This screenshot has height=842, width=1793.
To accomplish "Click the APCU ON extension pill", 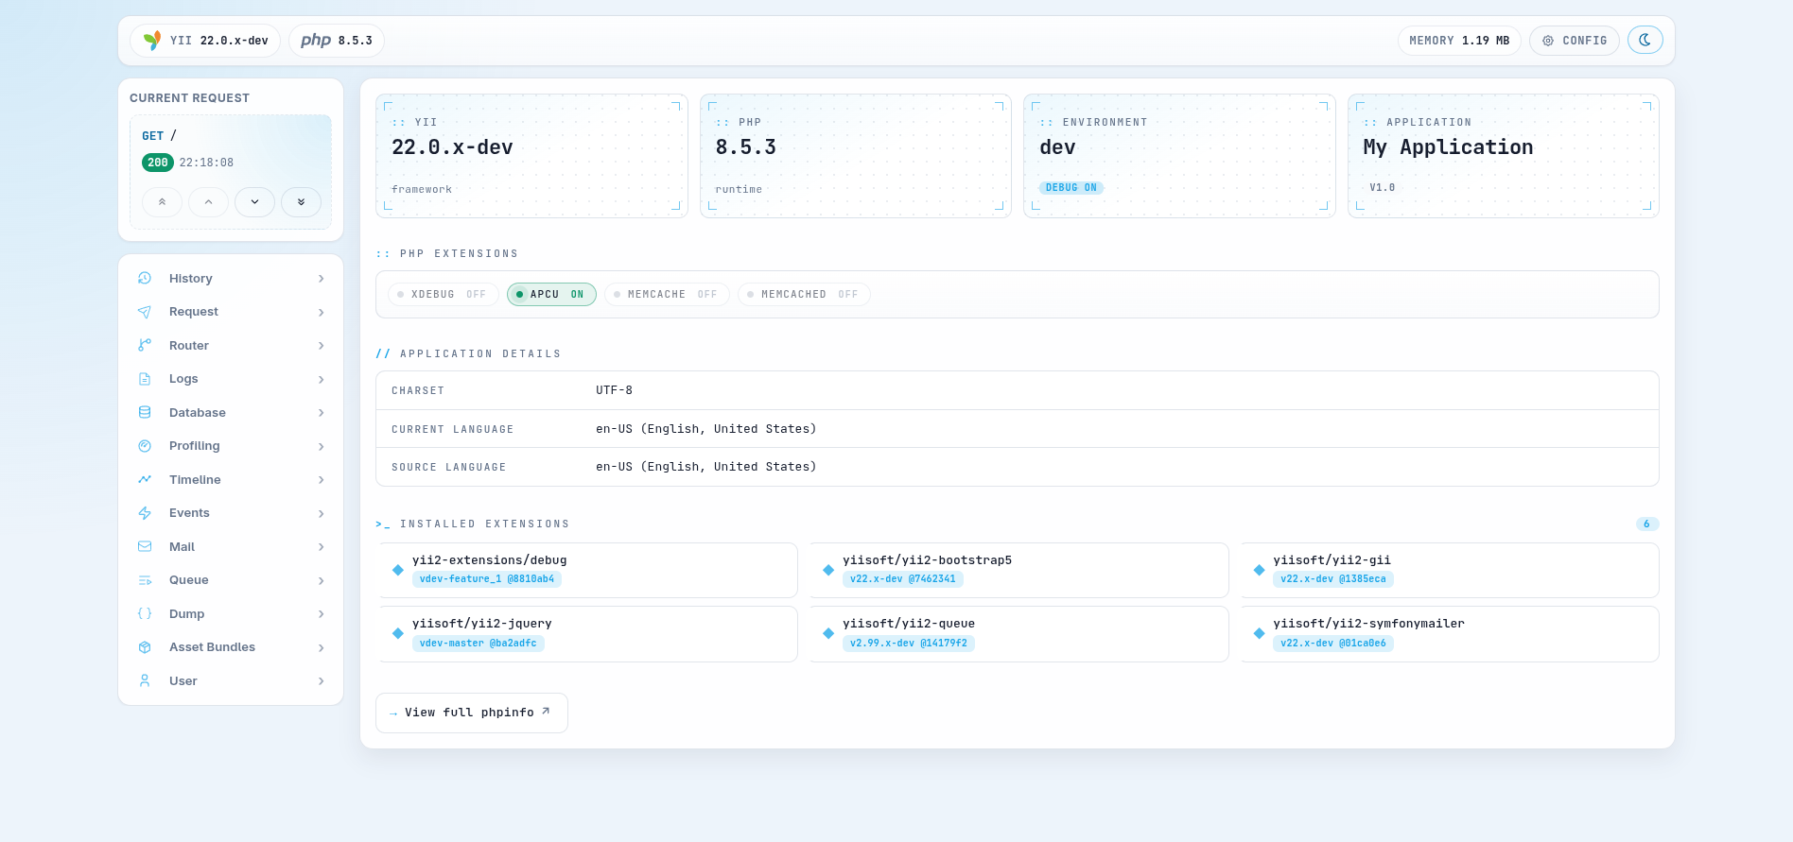I will click(x=551, y=295).
